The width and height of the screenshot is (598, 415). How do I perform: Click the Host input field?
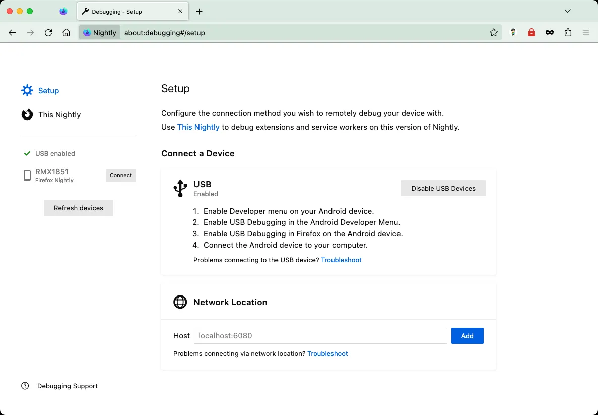[320, 335]
